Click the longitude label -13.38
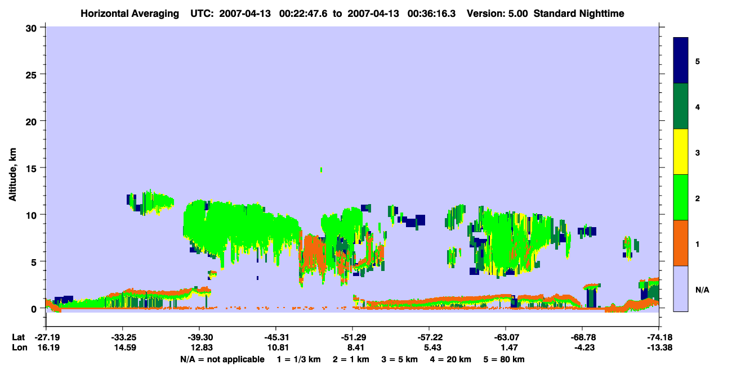The height and width of the screenshot is (375, 732). [659, 347]
